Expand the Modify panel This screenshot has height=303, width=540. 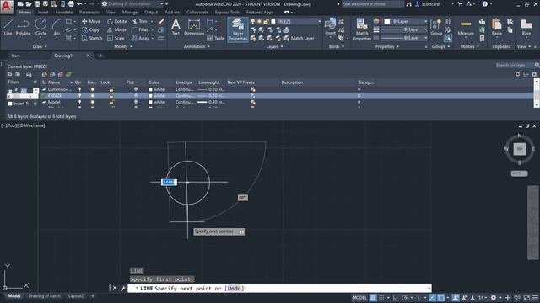tap(123, 46)
